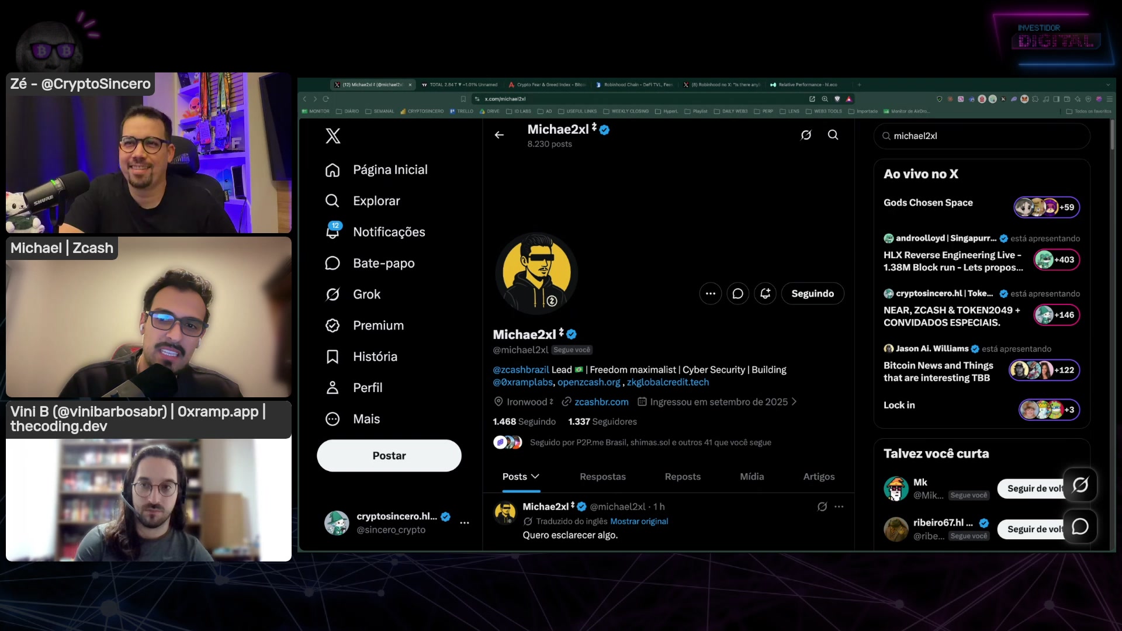1122x631 pixels.
Task: Open Explorar in the sidebar
Action: [363, 201]
